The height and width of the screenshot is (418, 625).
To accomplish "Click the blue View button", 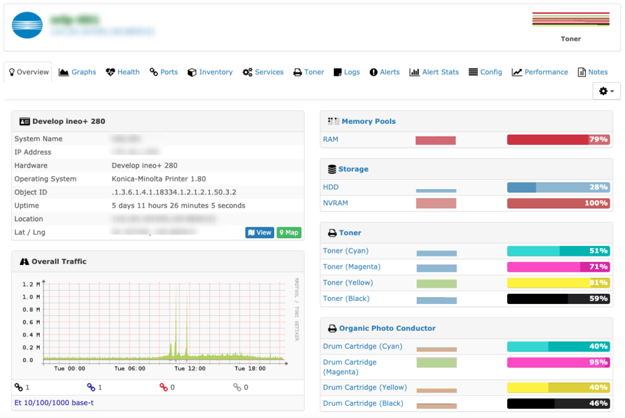I will pyautogui.click(x=259, y=233).
